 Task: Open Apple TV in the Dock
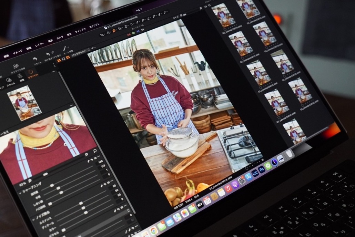[x=200, y=205]
